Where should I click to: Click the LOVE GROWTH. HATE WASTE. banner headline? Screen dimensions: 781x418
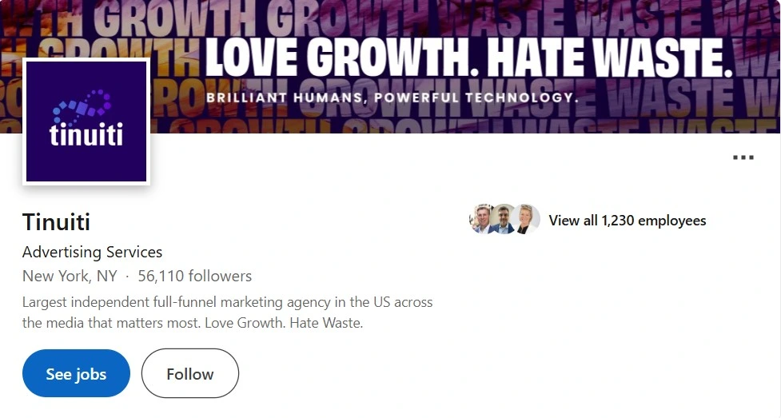tap(469, 58)
